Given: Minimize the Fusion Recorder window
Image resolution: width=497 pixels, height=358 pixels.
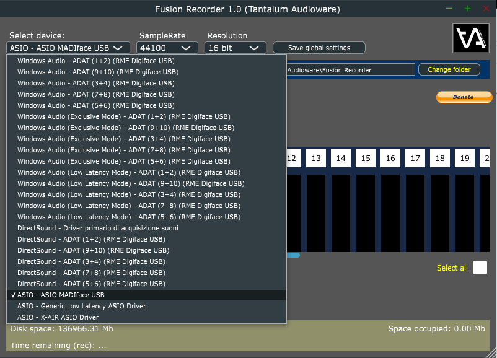Looking at the screenshot, I should click(449, 9).
